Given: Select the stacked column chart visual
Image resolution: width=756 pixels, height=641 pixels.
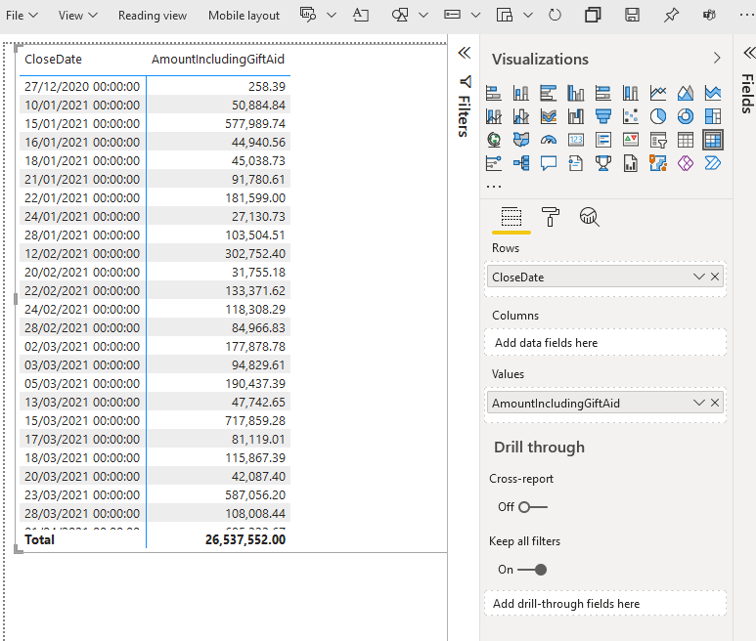Looking at the screenshot, I should [x=521, y=93].
